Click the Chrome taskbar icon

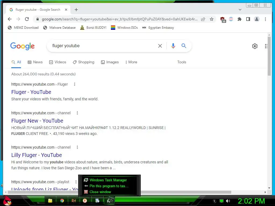tap(62, 201)
